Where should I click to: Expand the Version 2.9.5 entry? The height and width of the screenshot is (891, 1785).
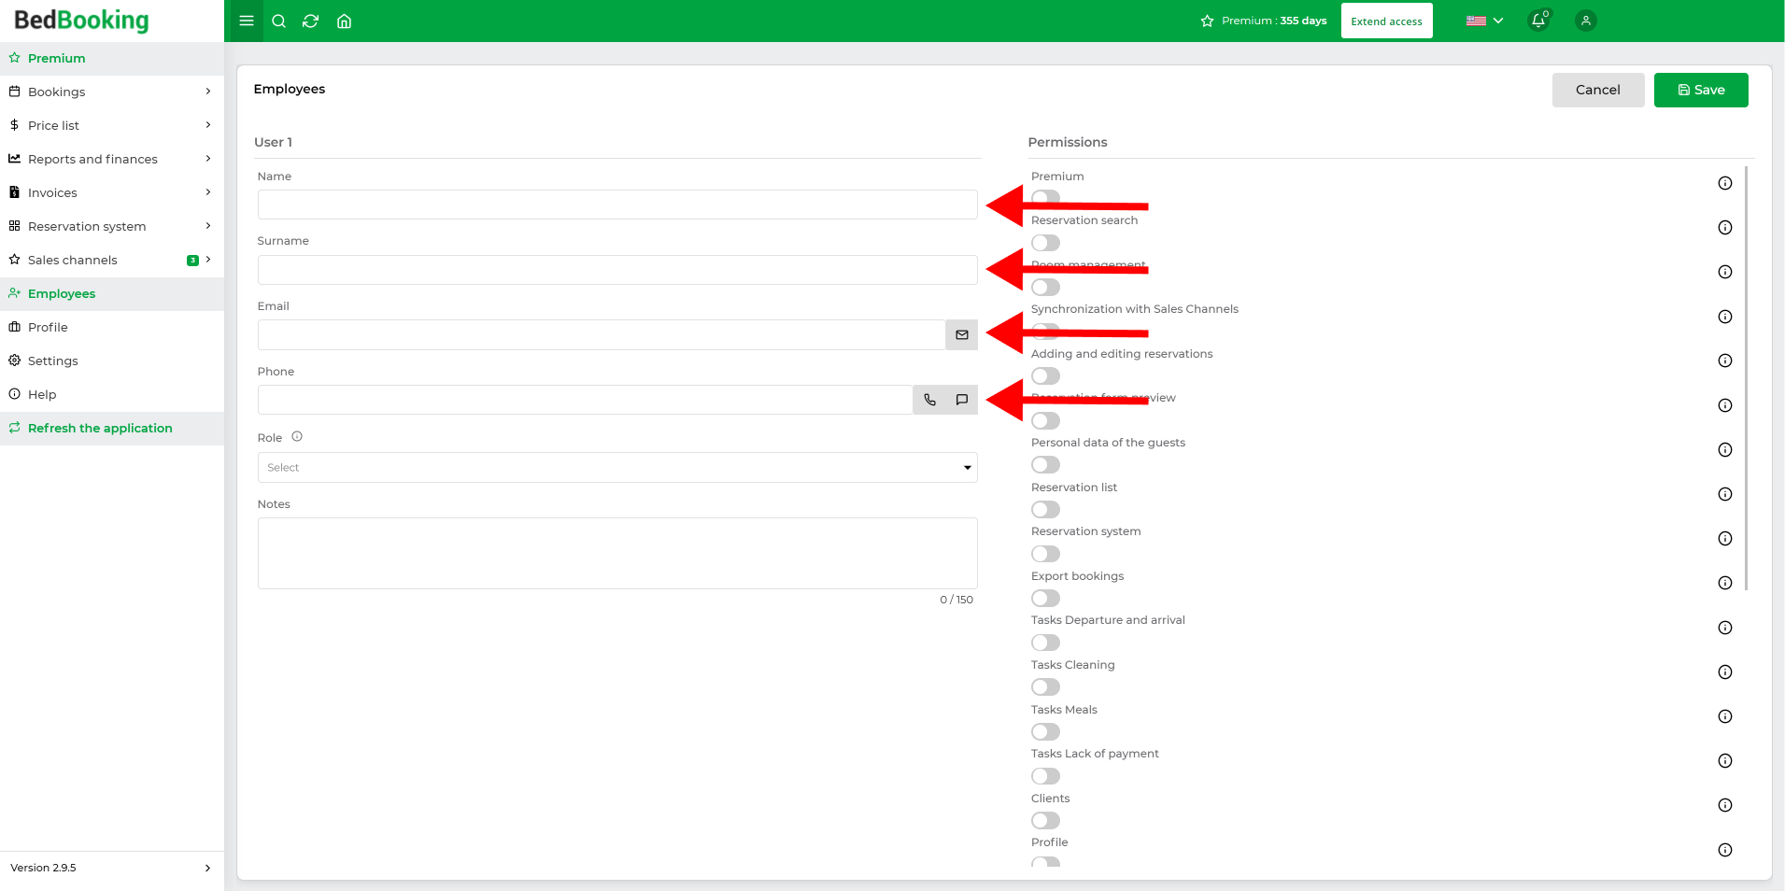112,868
